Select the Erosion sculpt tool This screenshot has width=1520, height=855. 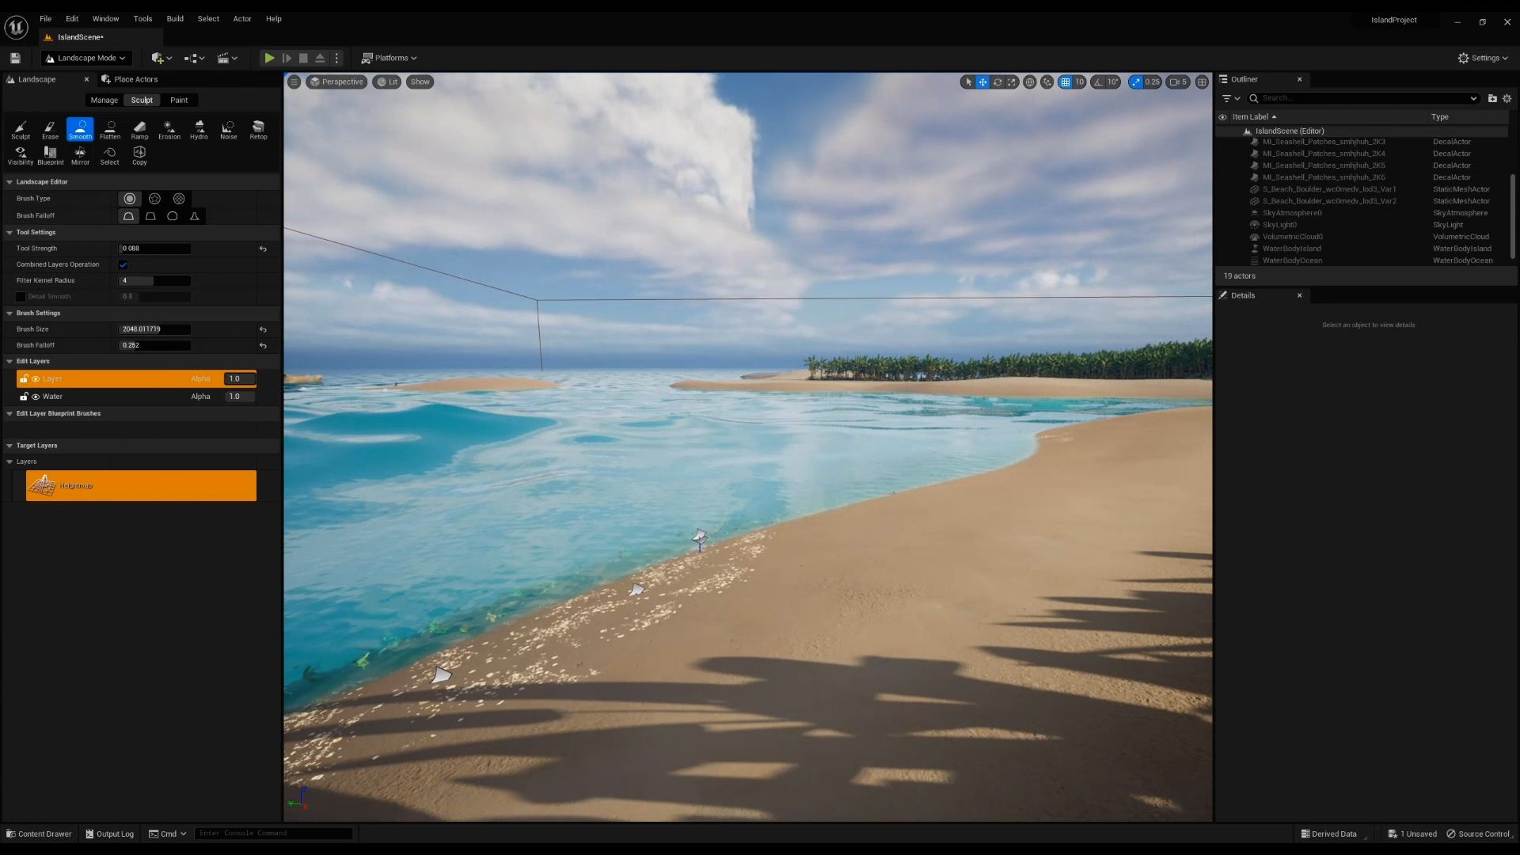tap(169, 130)
